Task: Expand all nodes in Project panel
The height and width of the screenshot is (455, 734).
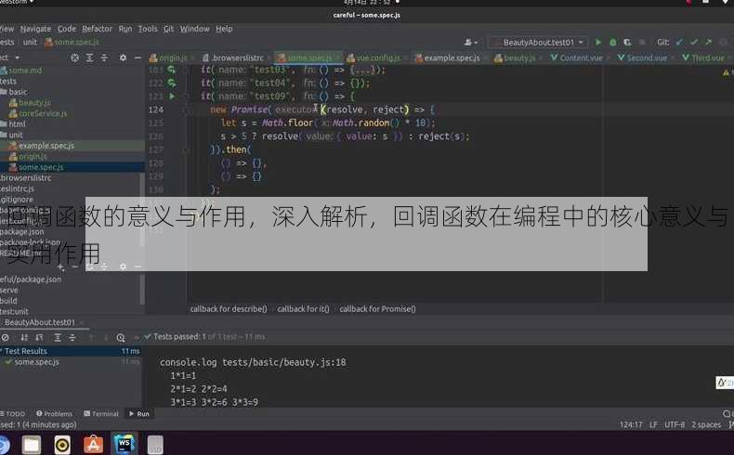Action: point(89,58)
